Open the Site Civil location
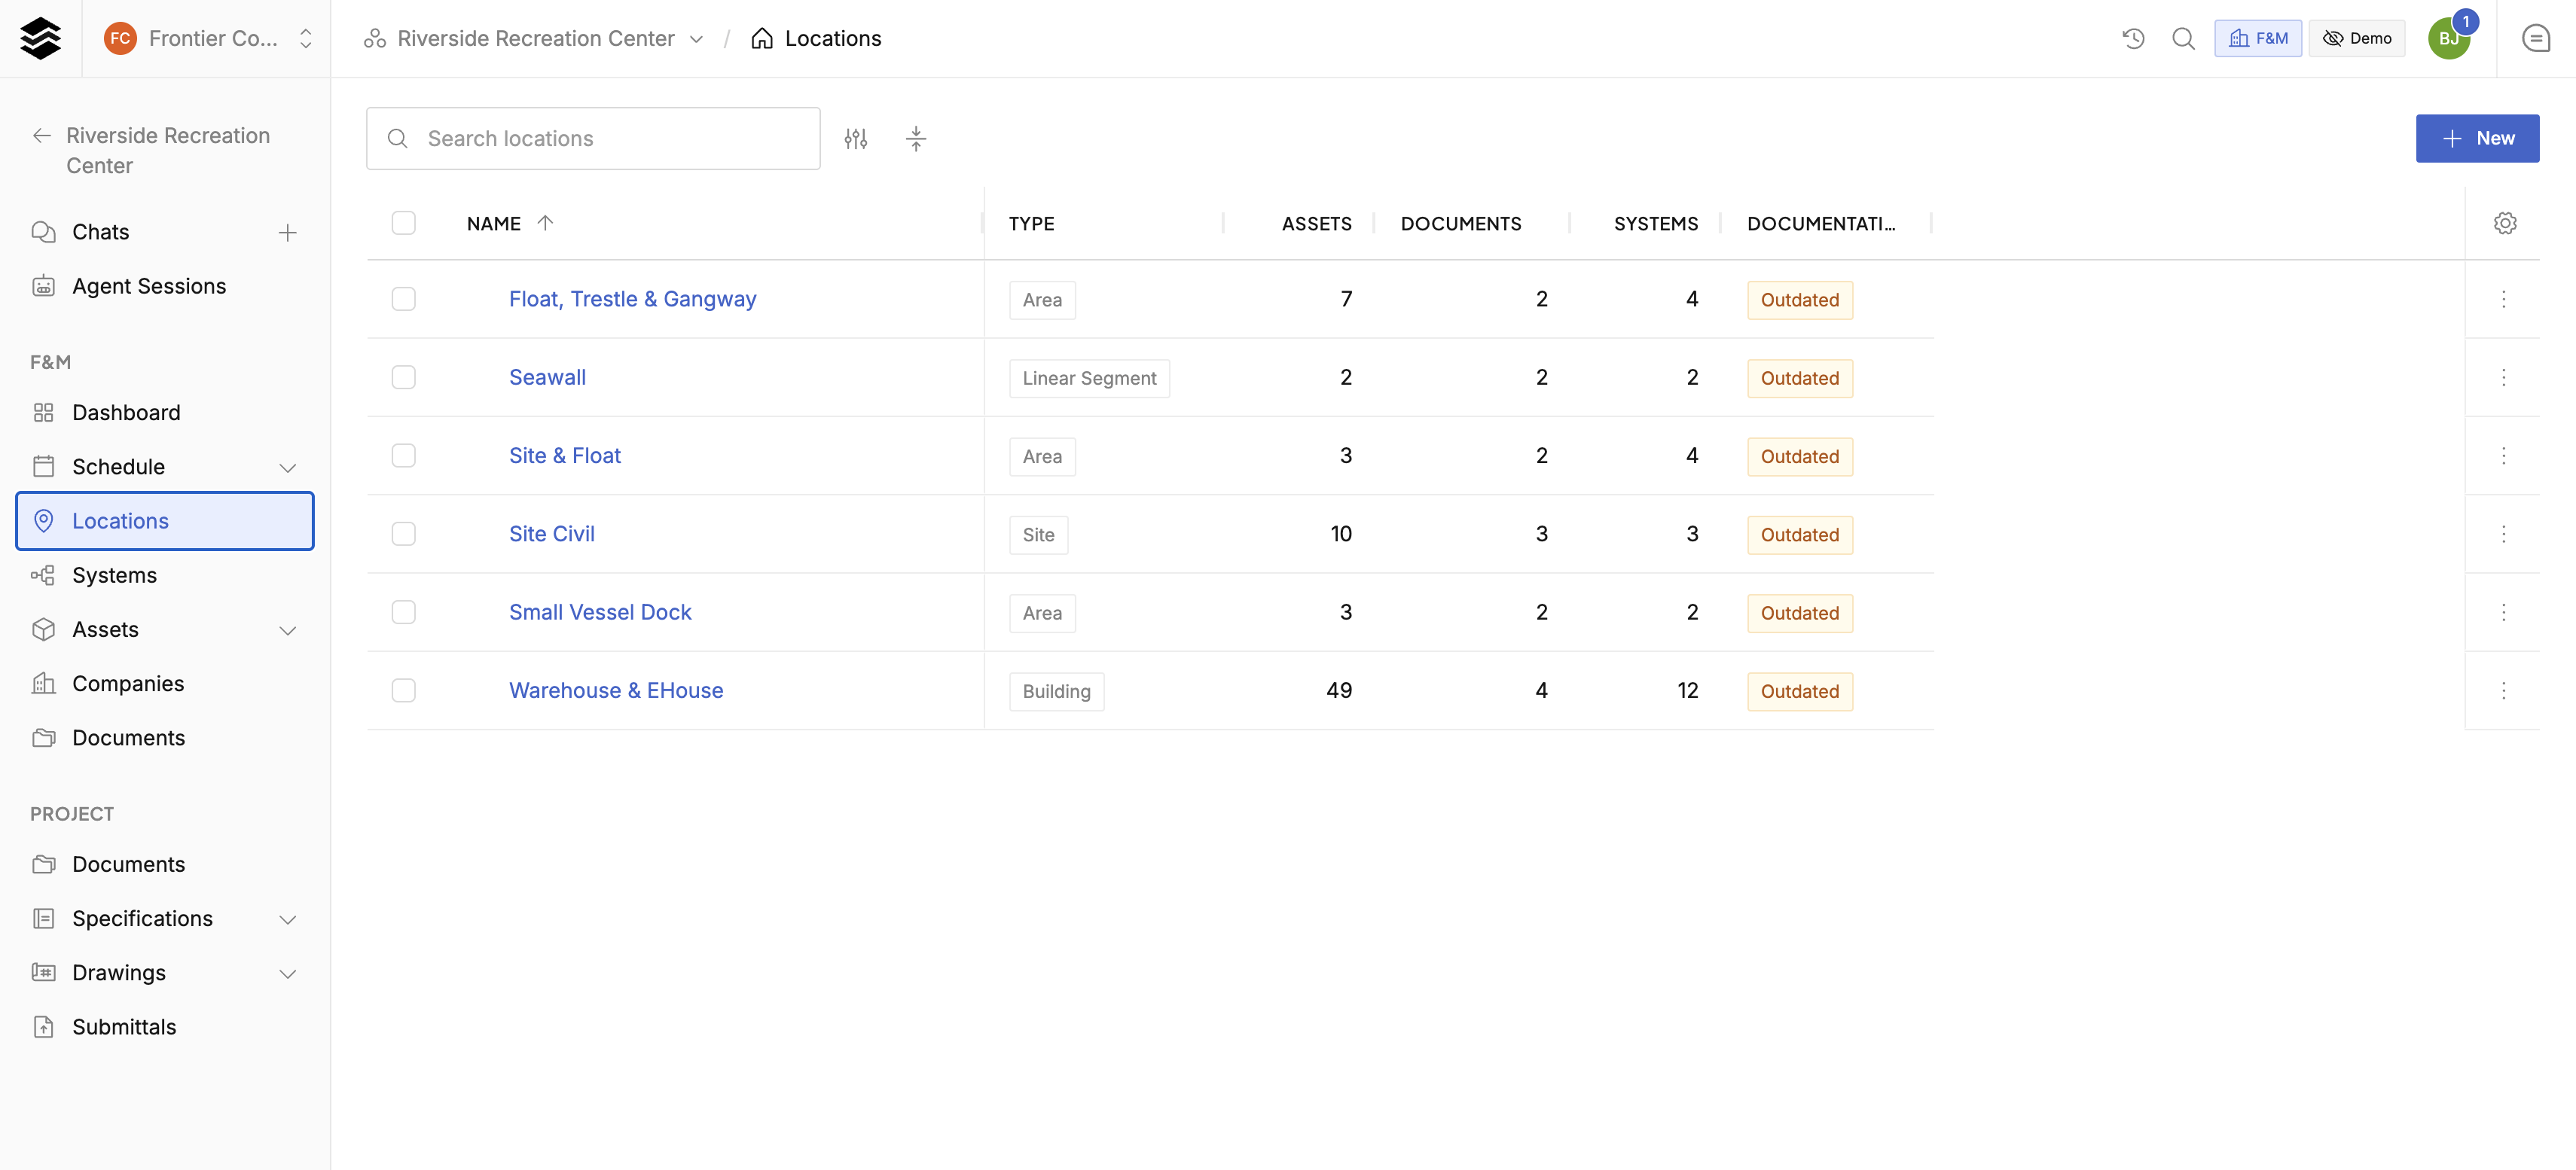 coord(551,534)
